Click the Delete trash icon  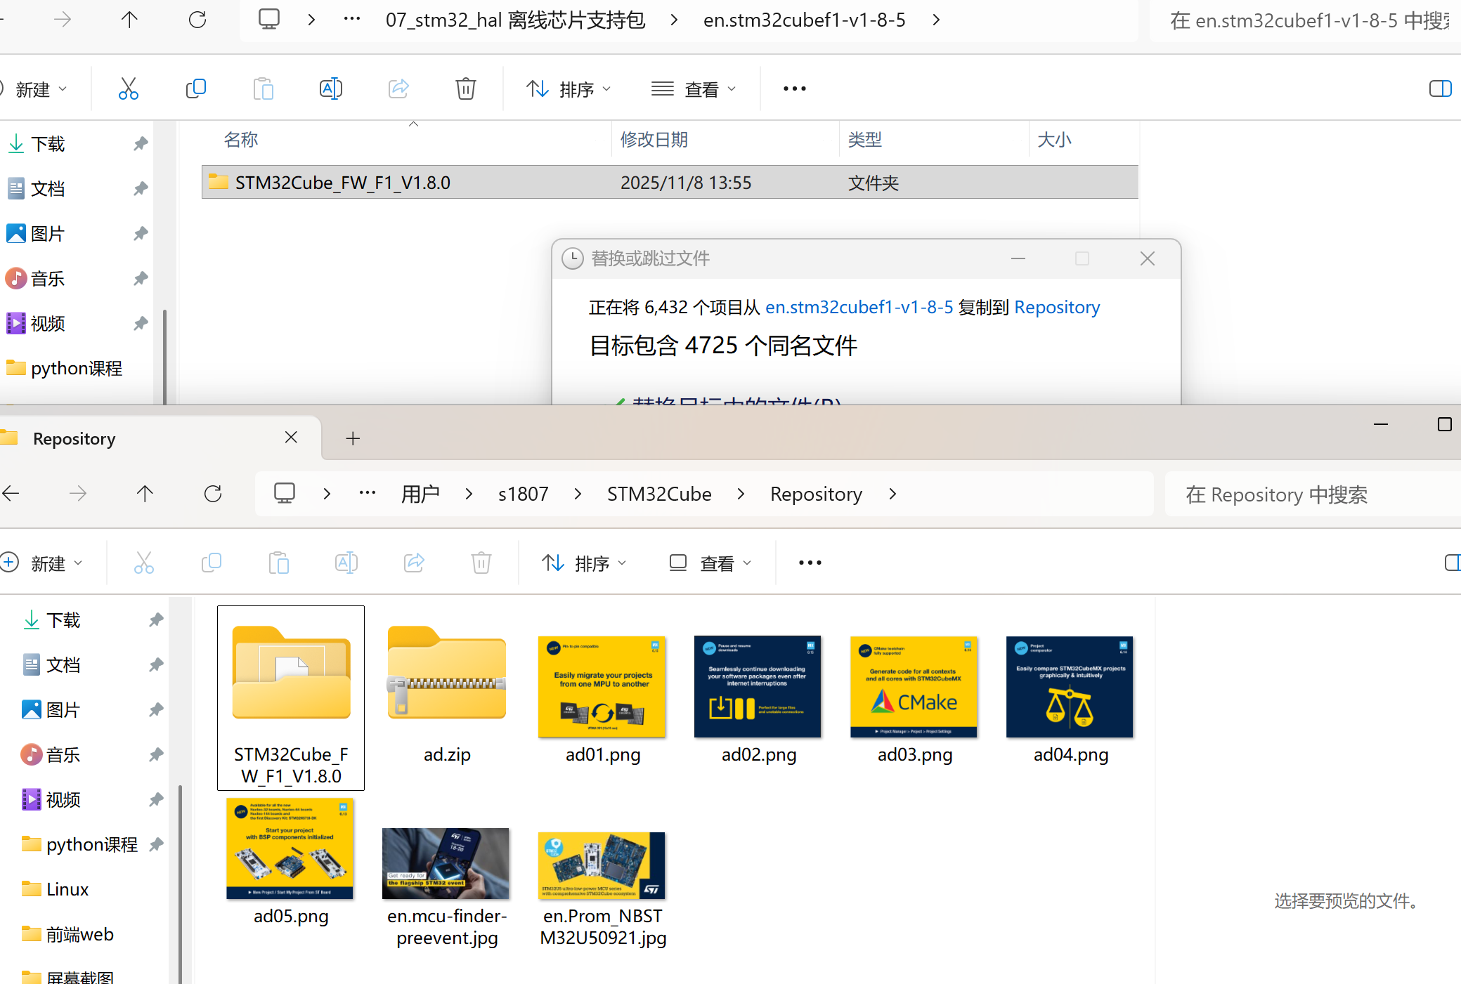click(x=465, y=88)
